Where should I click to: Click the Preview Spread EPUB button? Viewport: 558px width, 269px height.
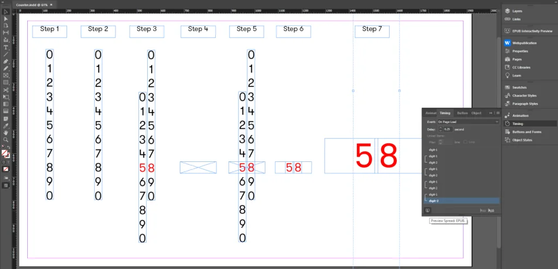click(x=428, y=210)
